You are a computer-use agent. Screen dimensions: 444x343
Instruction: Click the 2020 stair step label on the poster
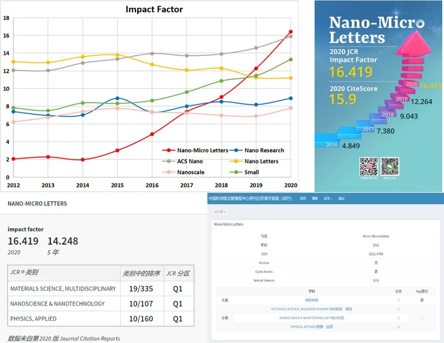click(412, 84)
